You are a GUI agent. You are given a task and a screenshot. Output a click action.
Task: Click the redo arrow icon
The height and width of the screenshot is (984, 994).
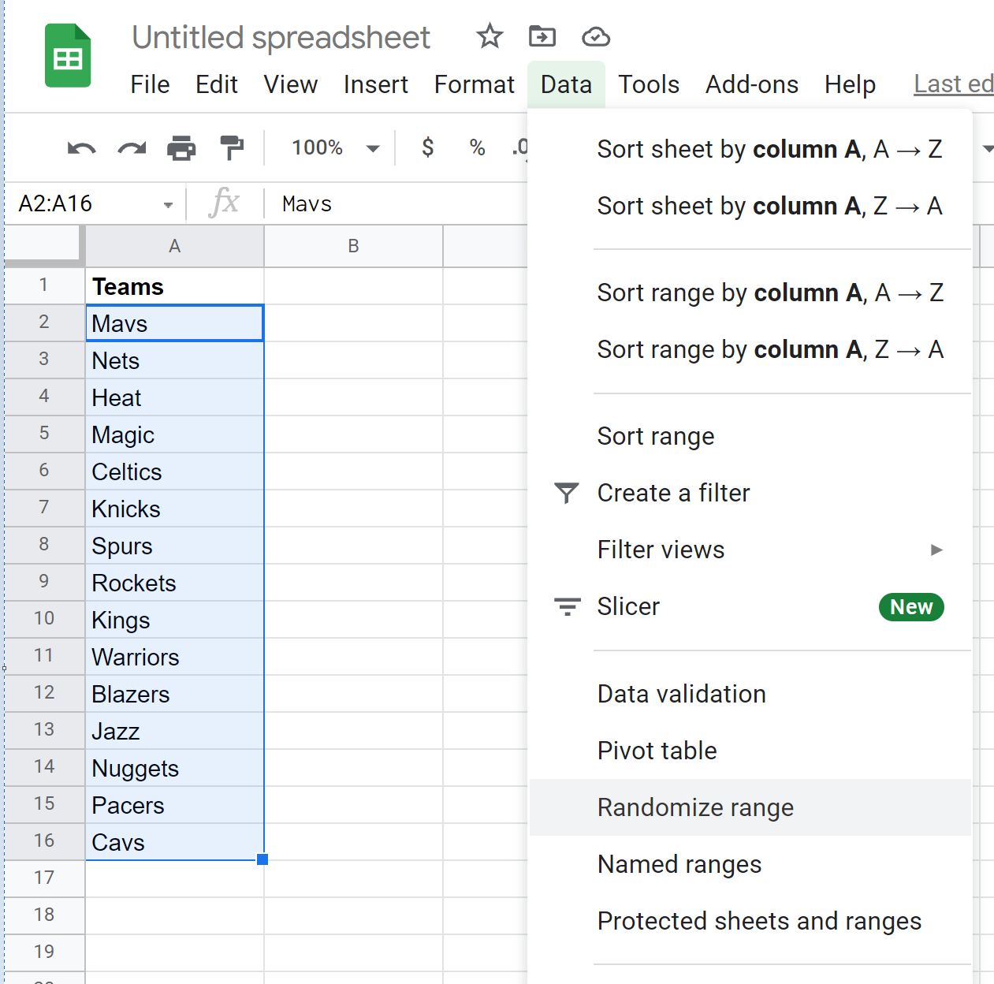pyautogui.click(x=132, y=148)
